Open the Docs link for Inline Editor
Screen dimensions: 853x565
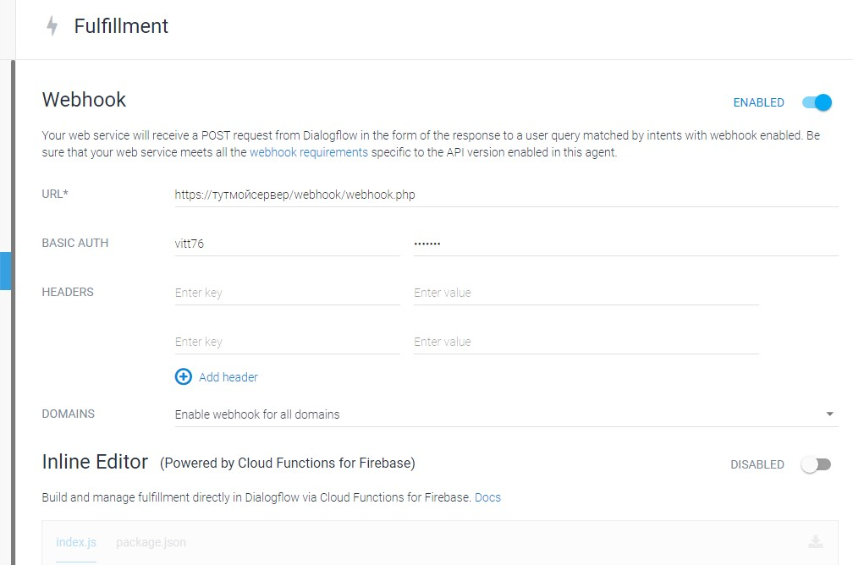tap(487, 497)
